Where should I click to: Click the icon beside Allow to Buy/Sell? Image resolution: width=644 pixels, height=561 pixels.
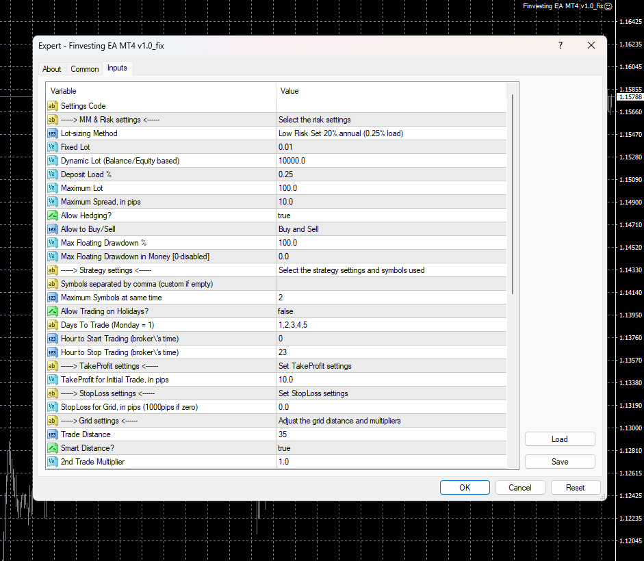pyautogui.click(x=52, y=229)
